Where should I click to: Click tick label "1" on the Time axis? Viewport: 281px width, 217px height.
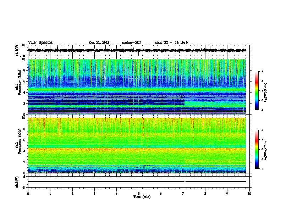click(x=50, y=194)
